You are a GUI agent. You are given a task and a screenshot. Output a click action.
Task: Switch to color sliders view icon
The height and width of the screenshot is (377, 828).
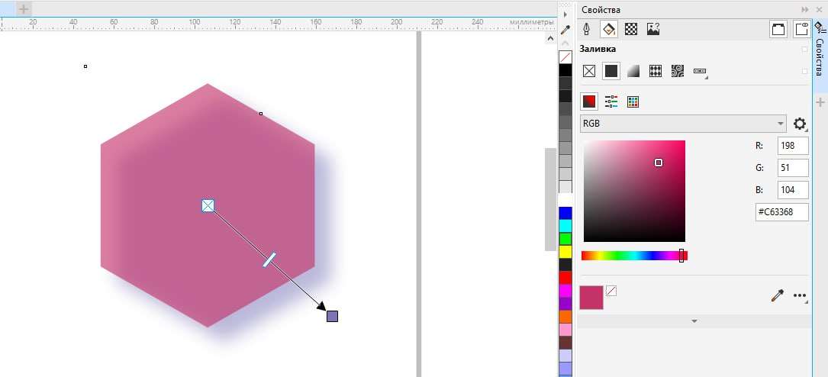tap(611, 101)
